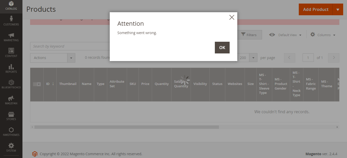The height and width of the screenshot is (158, 347).
Task: Expand the Columns gear dropdown
Action: [x=322, y=35]
